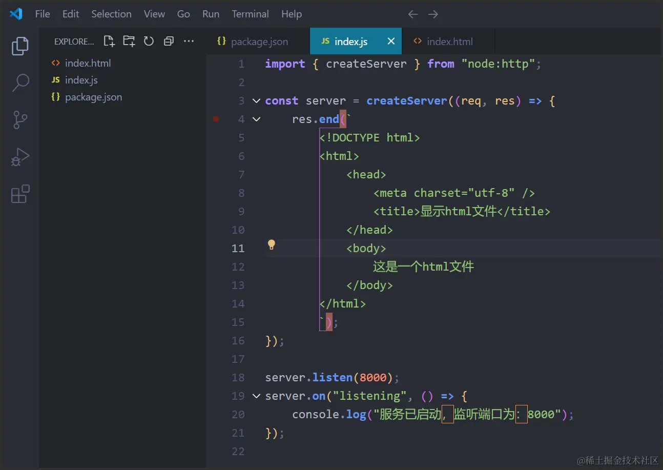
Task: Click line number 18 in the gutter
Action: (238, 377)
